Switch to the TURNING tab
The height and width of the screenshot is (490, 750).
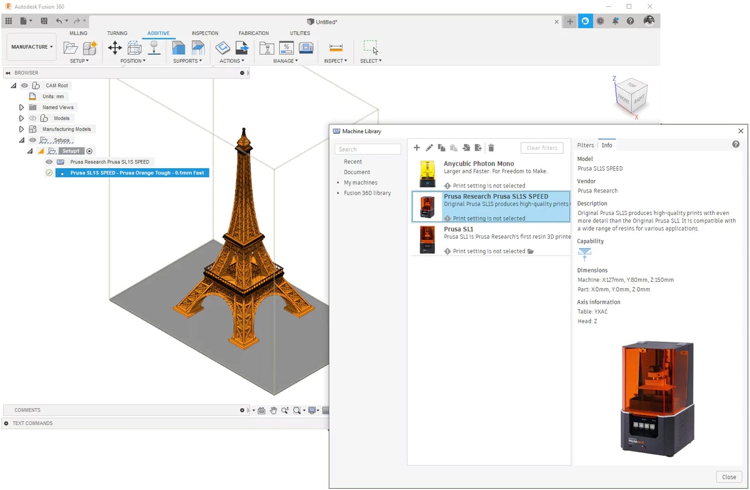click(117, 33)
